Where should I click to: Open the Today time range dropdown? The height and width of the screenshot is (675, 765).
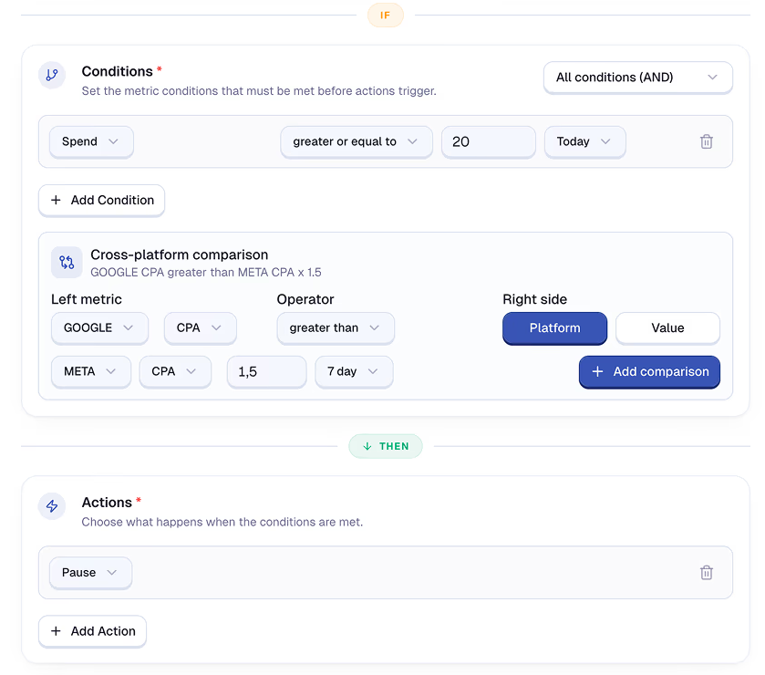click(x=584, y=141)
